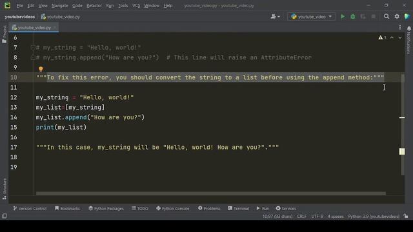This screenshot has height=232, width=413.
Task: Open Run tool window
Action: (x=263, y=208)
